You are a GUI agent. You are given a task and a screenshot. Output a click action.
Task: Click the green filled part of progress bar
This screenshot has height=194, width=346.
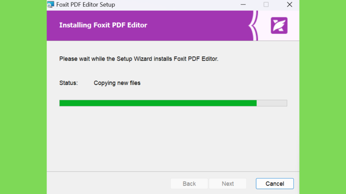coord(158,103)
